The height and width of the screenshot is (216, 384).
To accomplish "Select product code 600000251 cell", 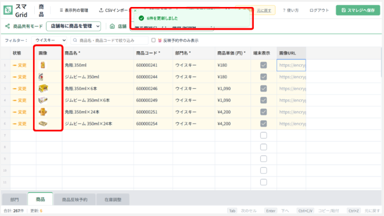I will [x=153, y=112].
